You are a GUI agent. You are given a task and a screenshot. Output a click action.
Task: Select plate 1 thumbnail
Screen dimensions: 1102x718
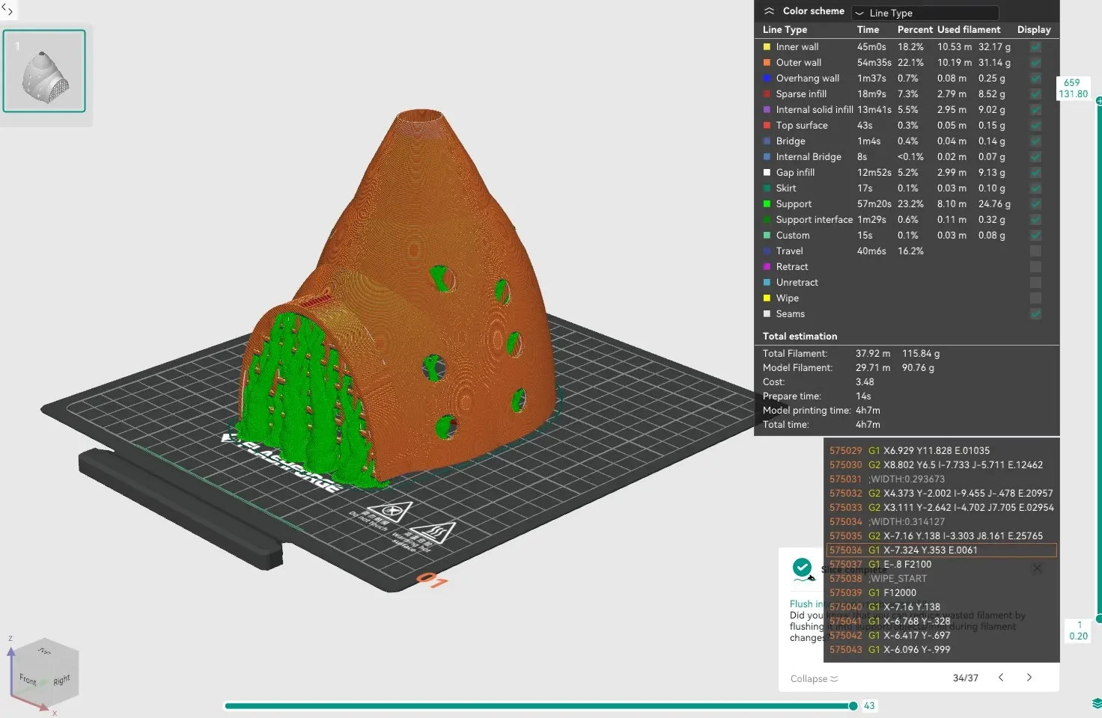[44, 71]
